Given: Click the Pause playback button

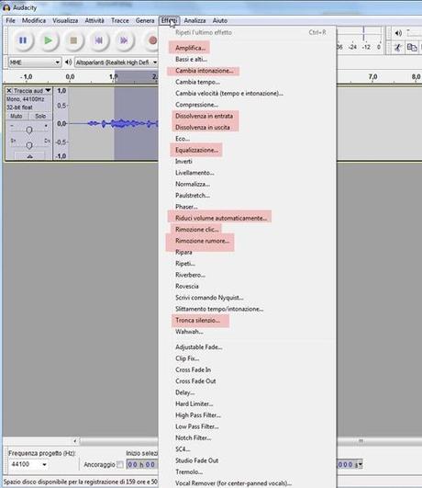Looking at the screenshot, I should coord(23,40).
